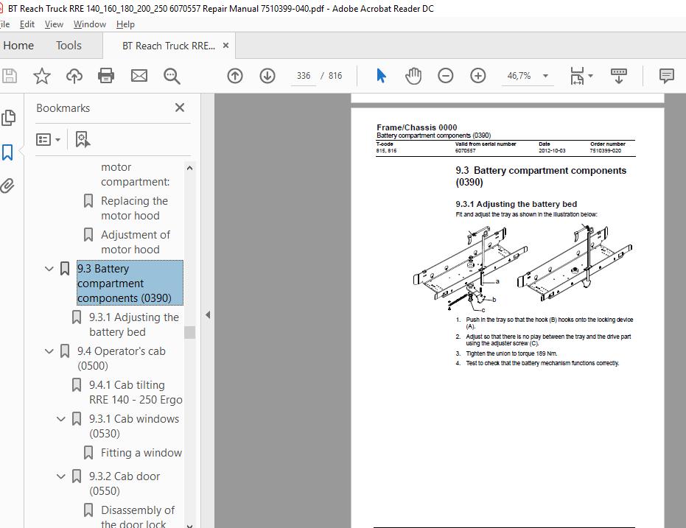The height and width of the screenshot is (528, 686).
Task: Jump to 9.3.1 Adjusting the battery bed
Action: tap(134, 324)
